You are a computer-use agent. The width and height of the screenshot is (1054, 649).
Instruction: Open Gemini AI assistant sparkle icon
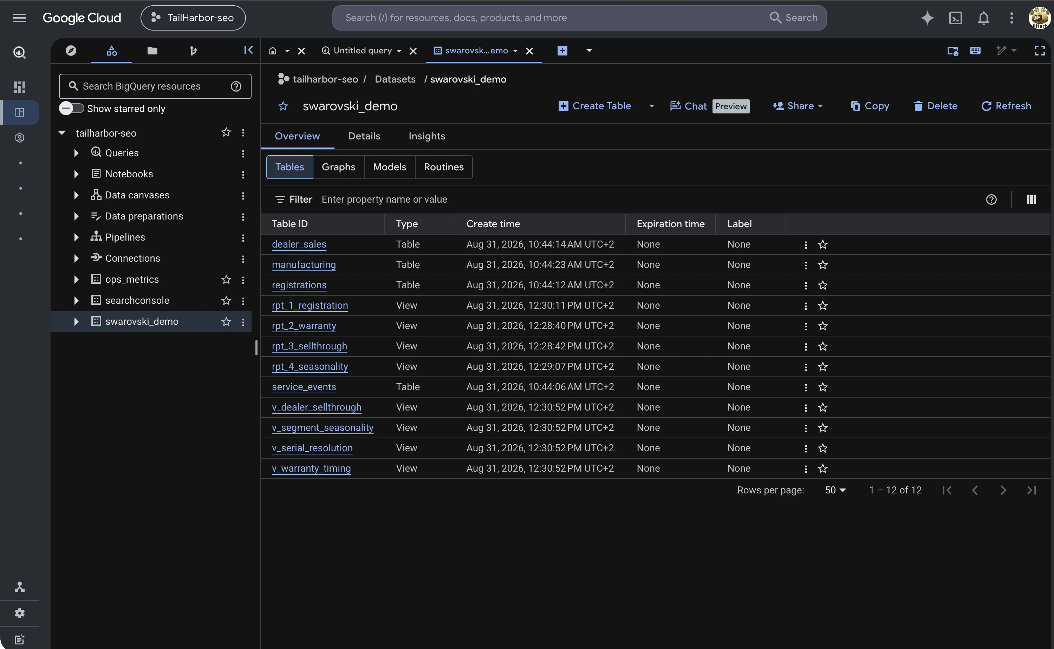tap(928, 18)
